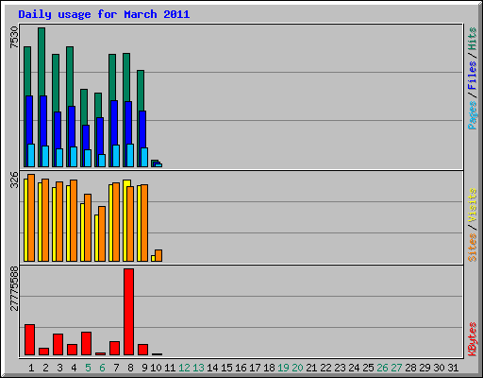Click the 326 sites axis value

point(14,180)
